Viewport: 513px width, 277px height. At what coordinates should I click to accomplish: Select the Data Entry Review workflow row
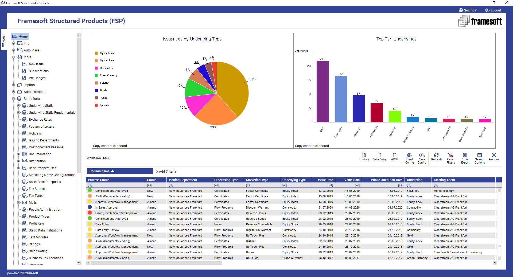pos(291,230)
